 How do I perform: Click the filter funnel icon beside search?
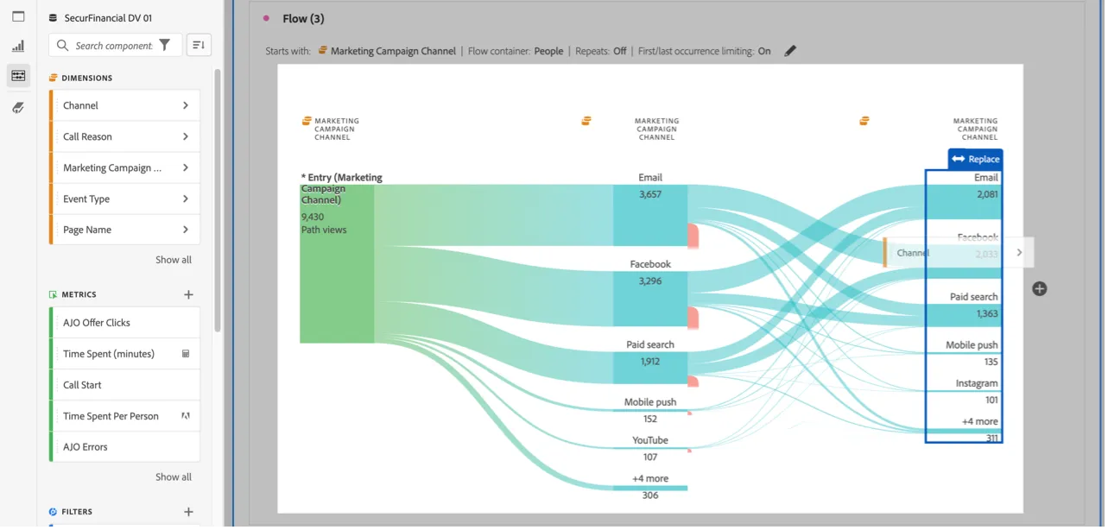click(165, 45)
